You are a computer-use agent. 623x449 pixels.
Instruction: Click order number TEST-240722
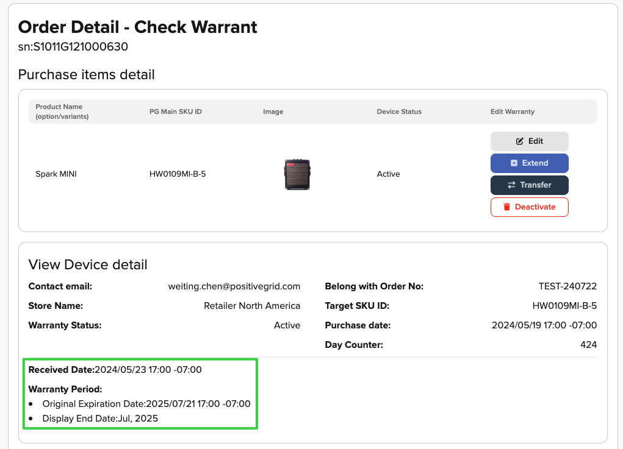pos(567,286)
